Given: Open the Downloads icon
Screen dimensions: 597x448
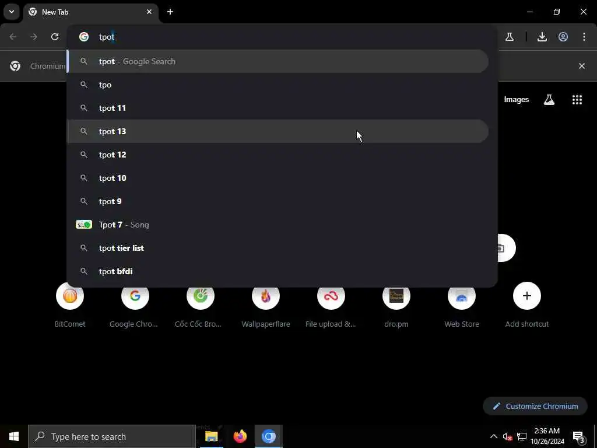Looking at the screenshot, I should tap(542, 37).
